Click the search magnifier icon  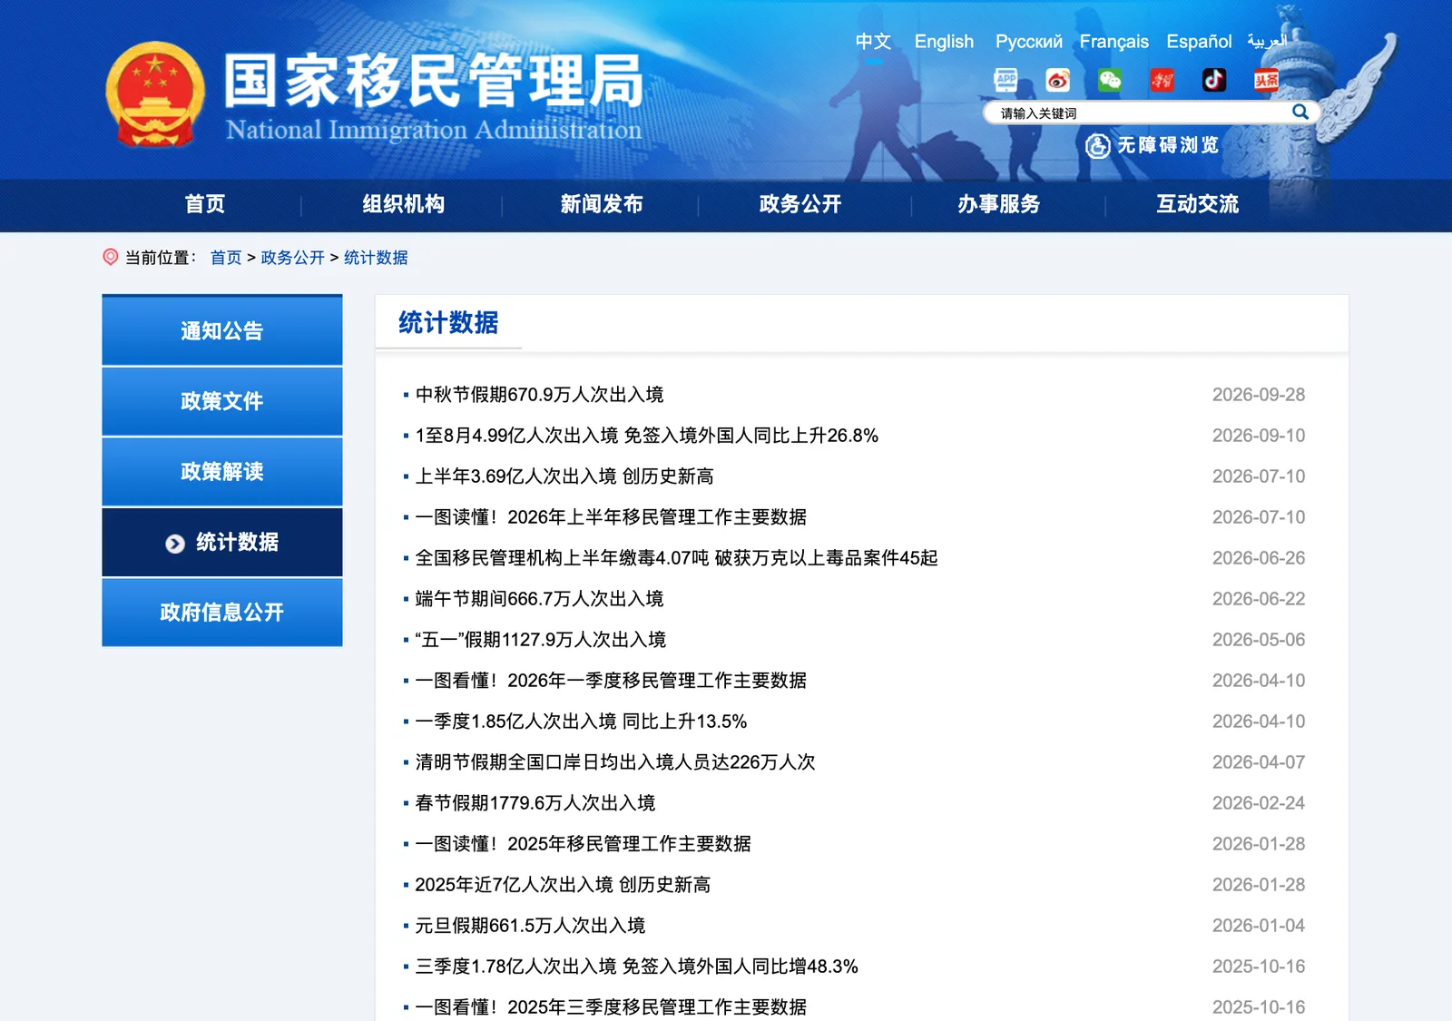click(1300, 112)
